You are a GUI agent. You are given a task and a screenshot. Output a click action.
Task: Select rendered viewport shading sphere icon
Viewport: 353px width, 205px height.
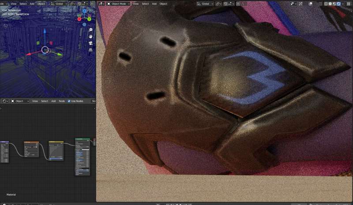(338, 4)
